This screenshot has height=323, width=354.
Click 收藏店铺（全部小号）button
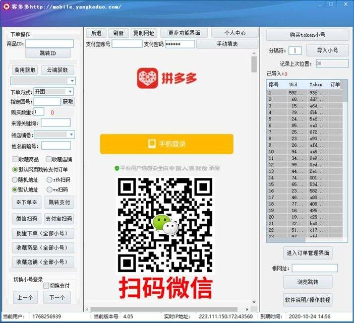coord(43,262)
